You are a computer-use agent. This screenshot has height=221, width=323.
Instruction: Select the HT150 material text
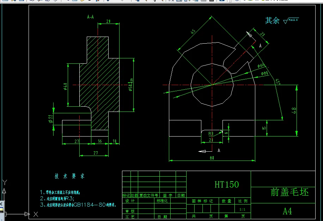(x=227, y=185)
